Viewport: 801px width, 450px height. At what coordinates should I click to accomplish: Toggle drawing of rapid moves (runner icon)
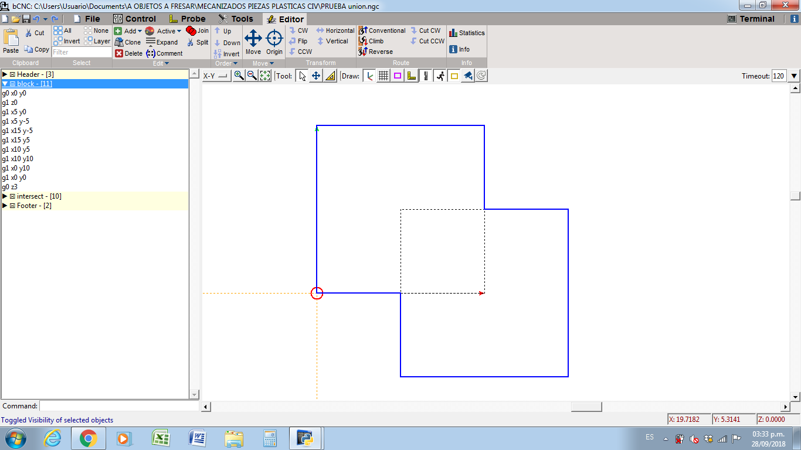click(440, 76)
